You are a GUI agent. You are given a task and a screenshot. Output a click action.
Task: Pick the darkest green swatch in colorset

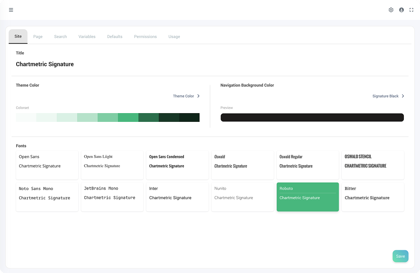point(189,117)
